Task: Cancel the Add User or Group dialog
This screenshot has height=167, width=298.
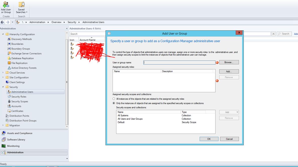Action: coord(229,139)
